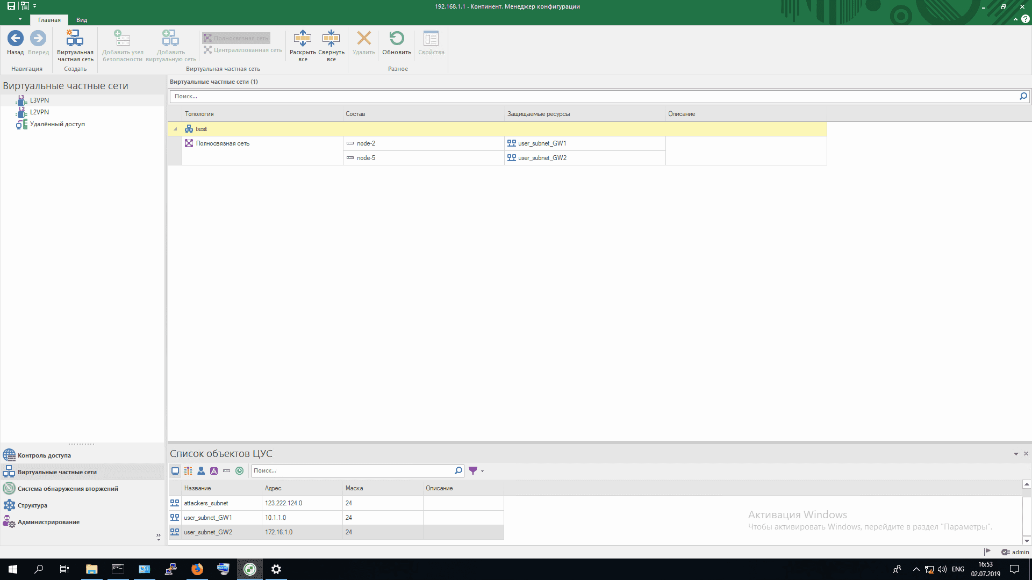Show user objects in ЦУС list
The height and width of the screenshot is (580, 1032).
pyautogui.click(x=201, y=471)
